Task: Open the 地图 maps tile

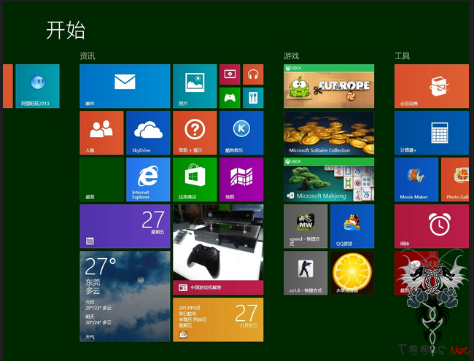Action: pyautogui.click(x=241, y=179)
